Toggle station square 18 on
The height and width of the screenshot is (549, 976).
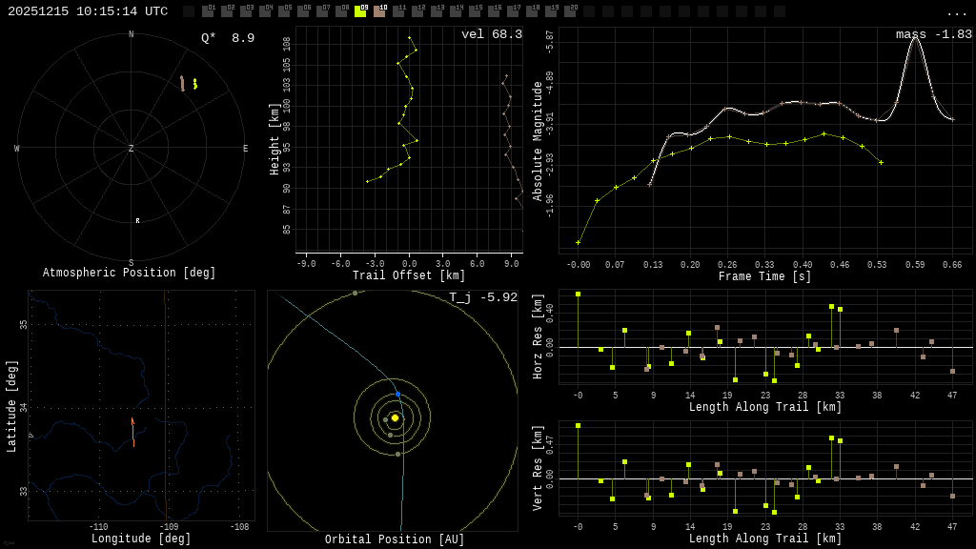click(x=532, y=10)
